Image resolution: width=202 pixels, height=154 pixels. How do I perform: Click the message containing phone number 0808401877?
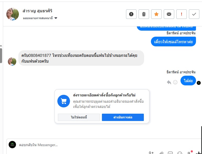pos(81,58)
